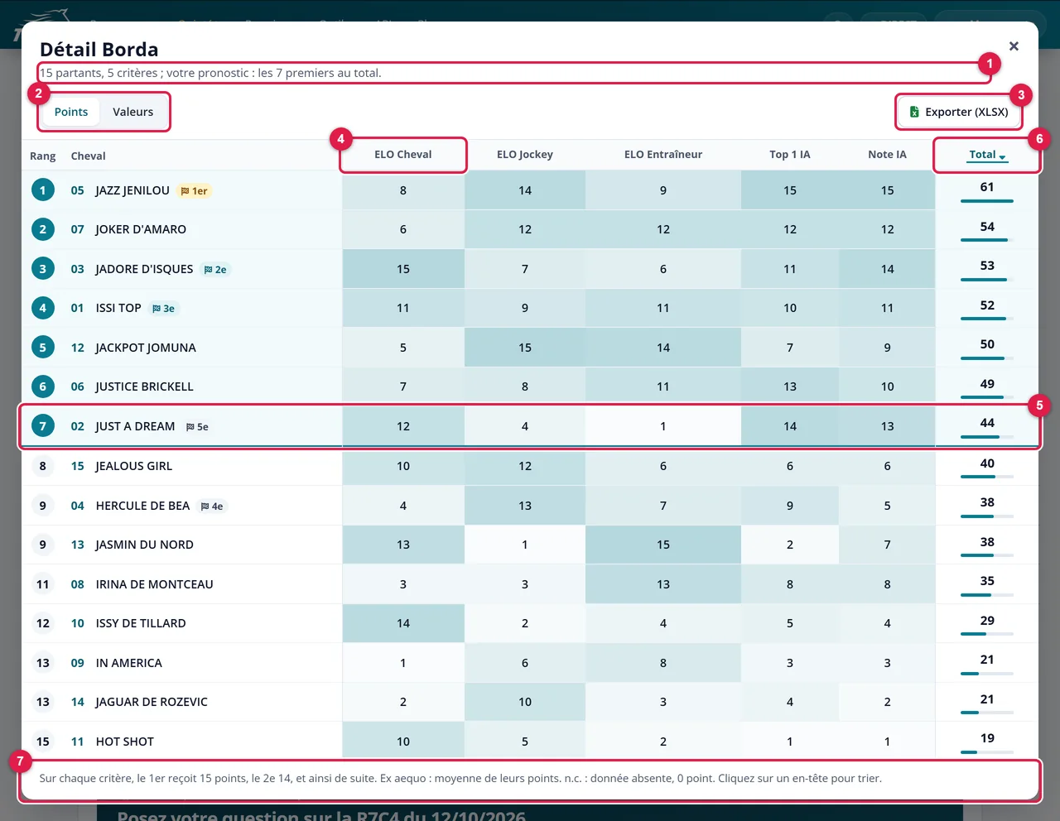Click the 2e flag badge of JADORE D'ISQUES
The image size is (1060, 821).
coord(215,270)
